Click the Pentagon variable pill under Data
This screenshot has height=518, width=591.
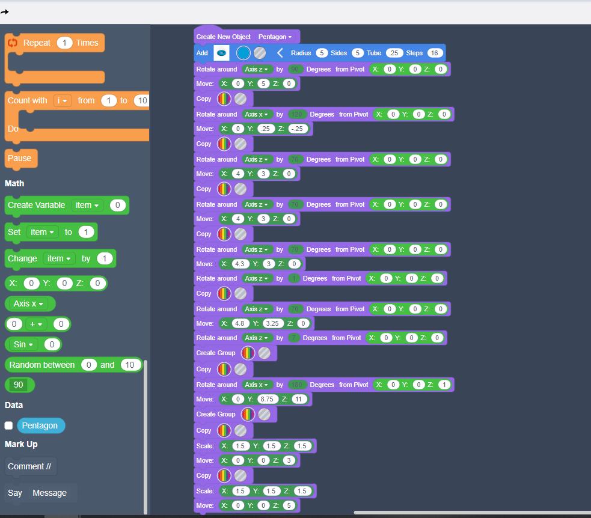pyautogui.click(x=41, y=425)
